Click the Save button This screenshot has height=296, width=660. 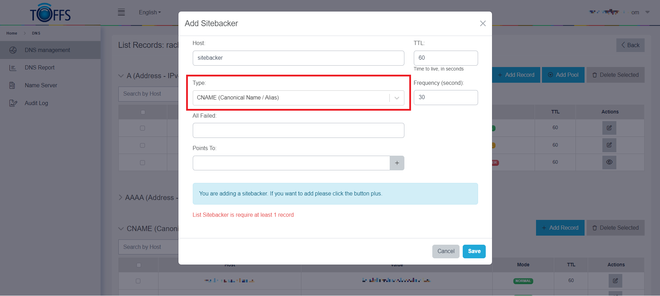[474, 251]
